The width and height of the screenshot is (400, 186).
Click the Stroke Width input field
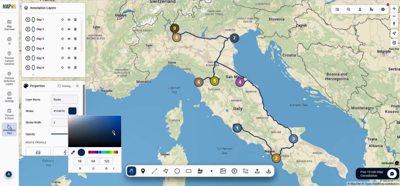59,122
